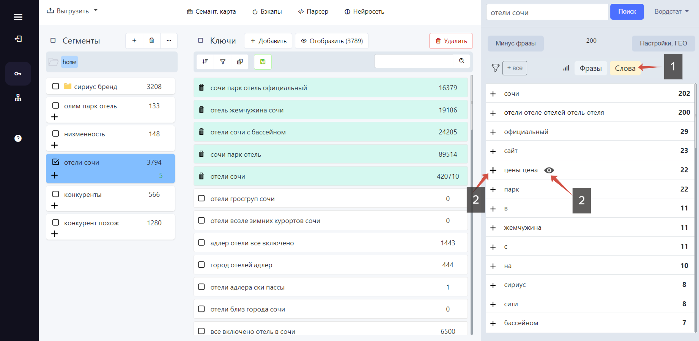
Task: Open the sitemap structure icon
Action: [x=18, y=98]
